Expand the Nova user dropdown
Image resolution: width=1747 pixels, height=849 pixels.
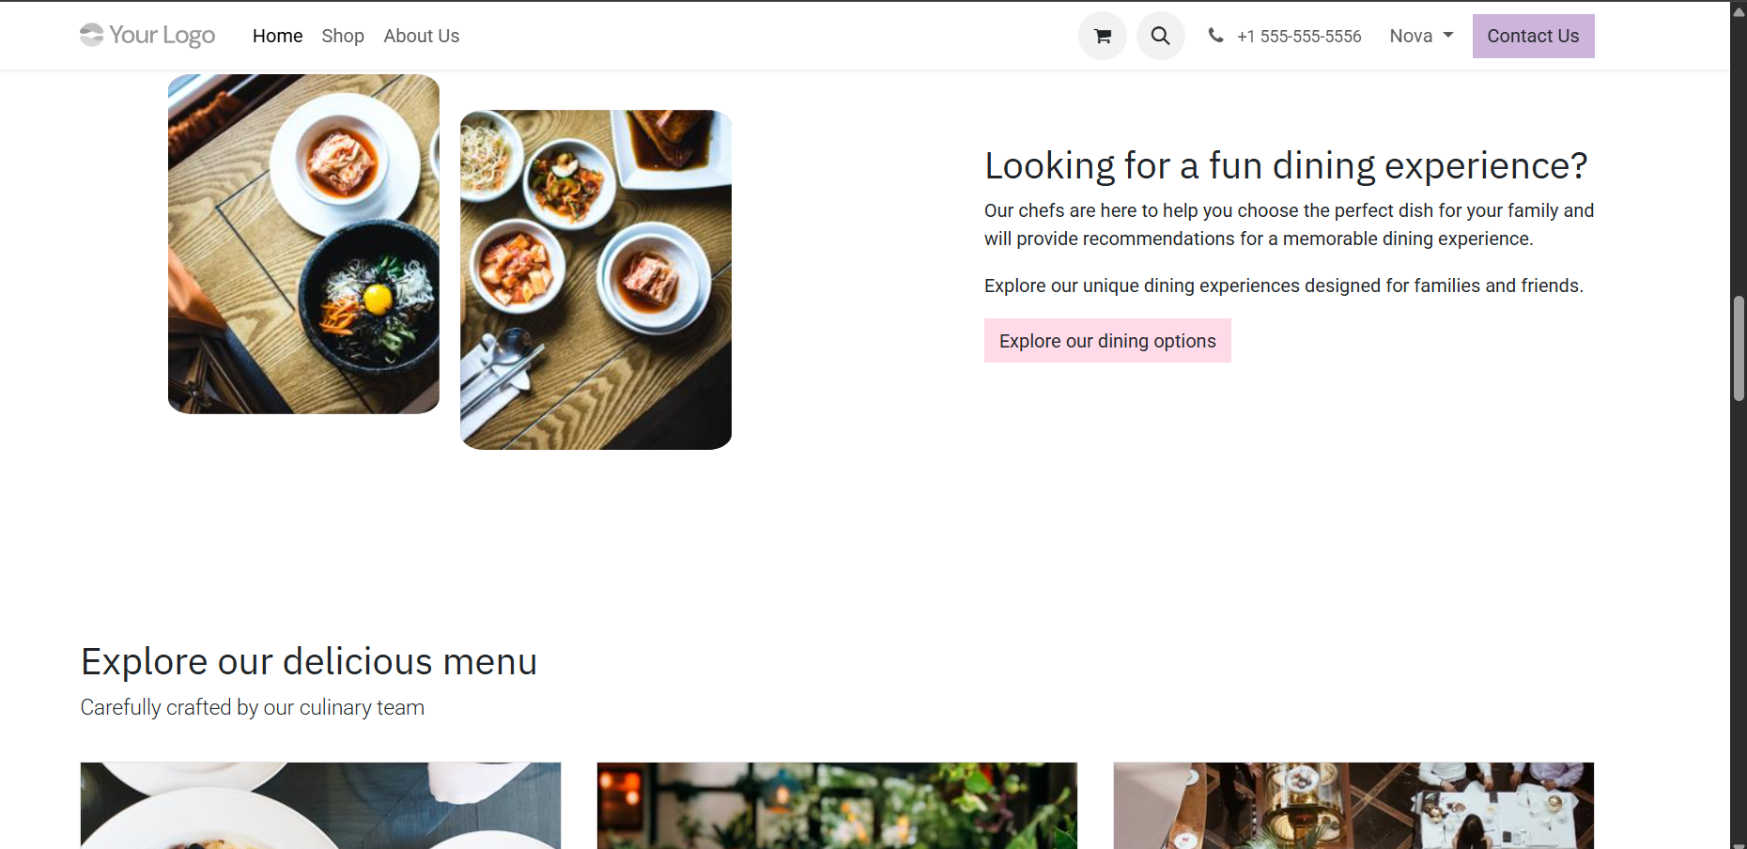tap(1421, 36)
